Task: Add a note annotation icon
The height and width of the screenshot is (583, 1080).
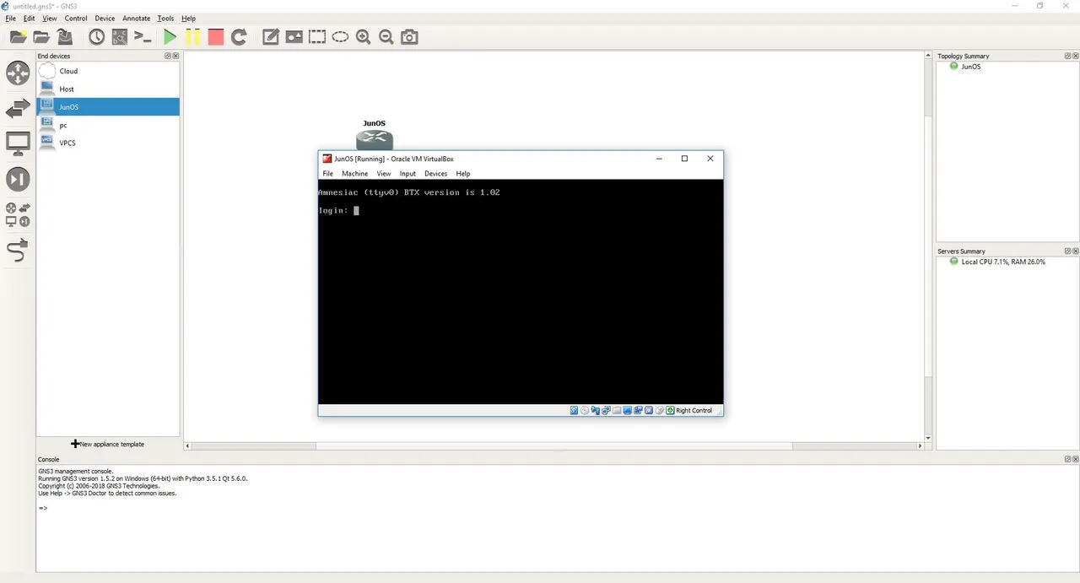Action: pos(271,37)
